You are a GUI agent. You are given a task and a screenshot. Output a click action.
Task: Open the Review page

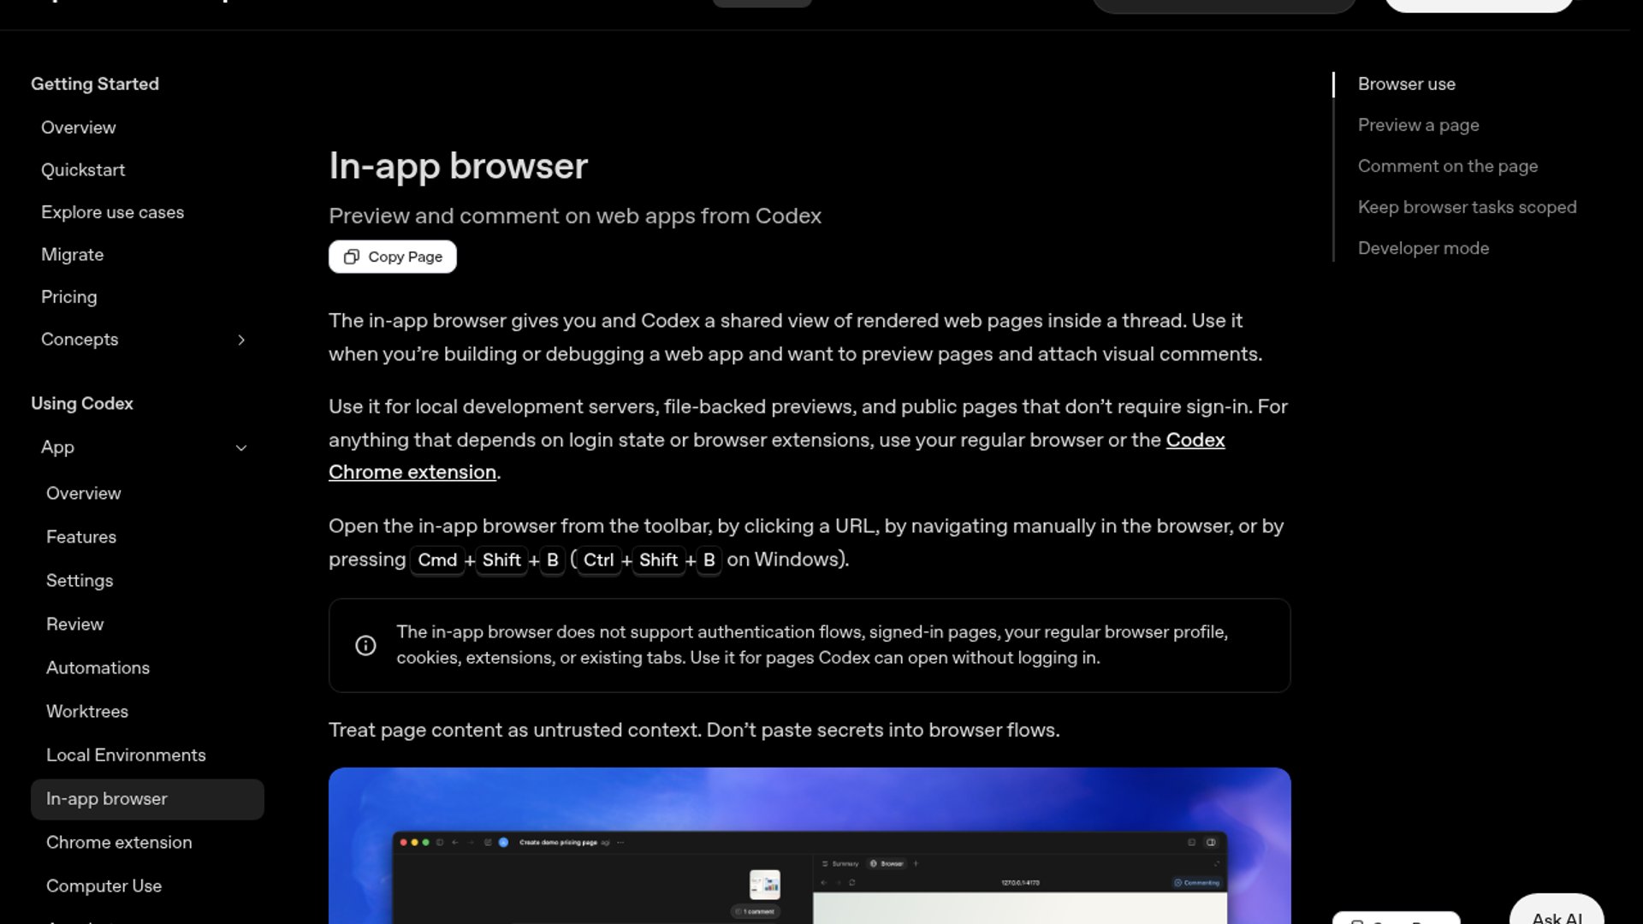75,625
